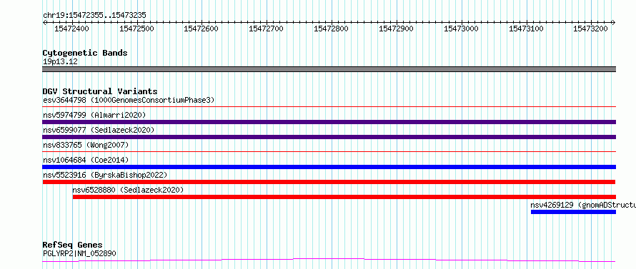Click ruler position 15473000
Viewport: 636px width, 269px height.
pyautogui.click(x=461, y=29)
